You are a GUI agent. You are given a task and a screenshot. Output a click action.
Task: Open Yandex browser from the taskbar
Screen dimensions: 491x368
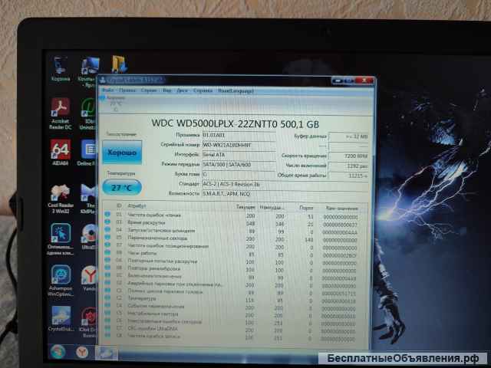point(82,351)
